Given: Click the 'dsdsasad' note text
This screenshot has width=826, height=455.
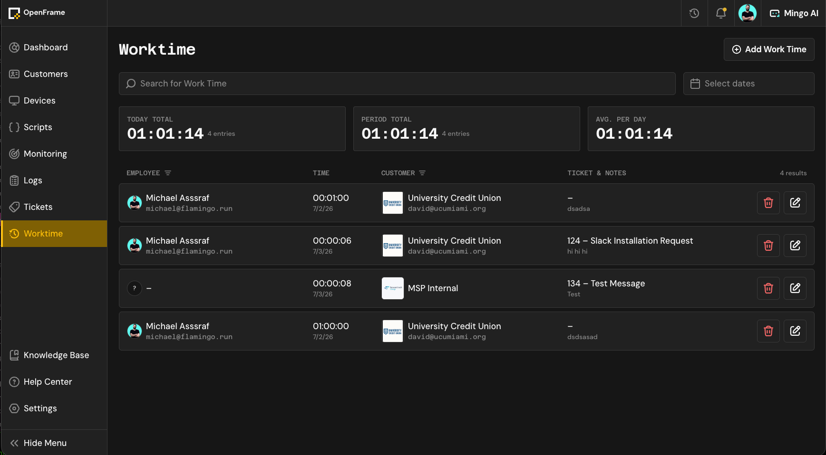Looking at the screenshot, I should [x=582, y=337].
